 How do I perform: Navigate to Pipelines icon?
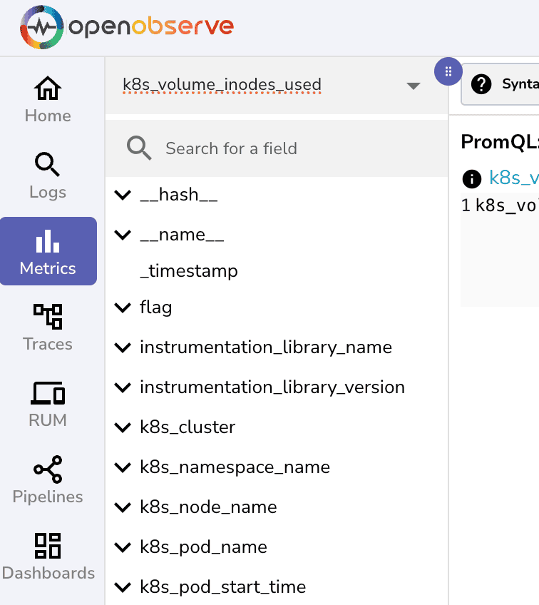click(x=48, y=470)
